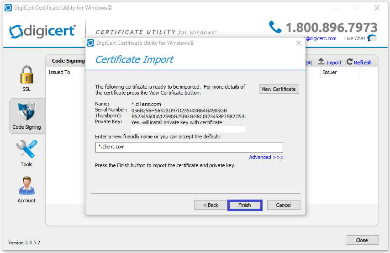Click the 'Enter a new friendly name' label
The height and width of the screenshot is (253, 390).
pyautogui.click(x=158, y=137)
